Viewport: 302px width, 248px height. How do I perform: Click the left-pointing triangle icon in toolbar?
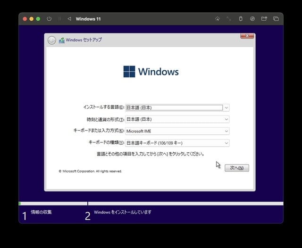pos(69,19)
